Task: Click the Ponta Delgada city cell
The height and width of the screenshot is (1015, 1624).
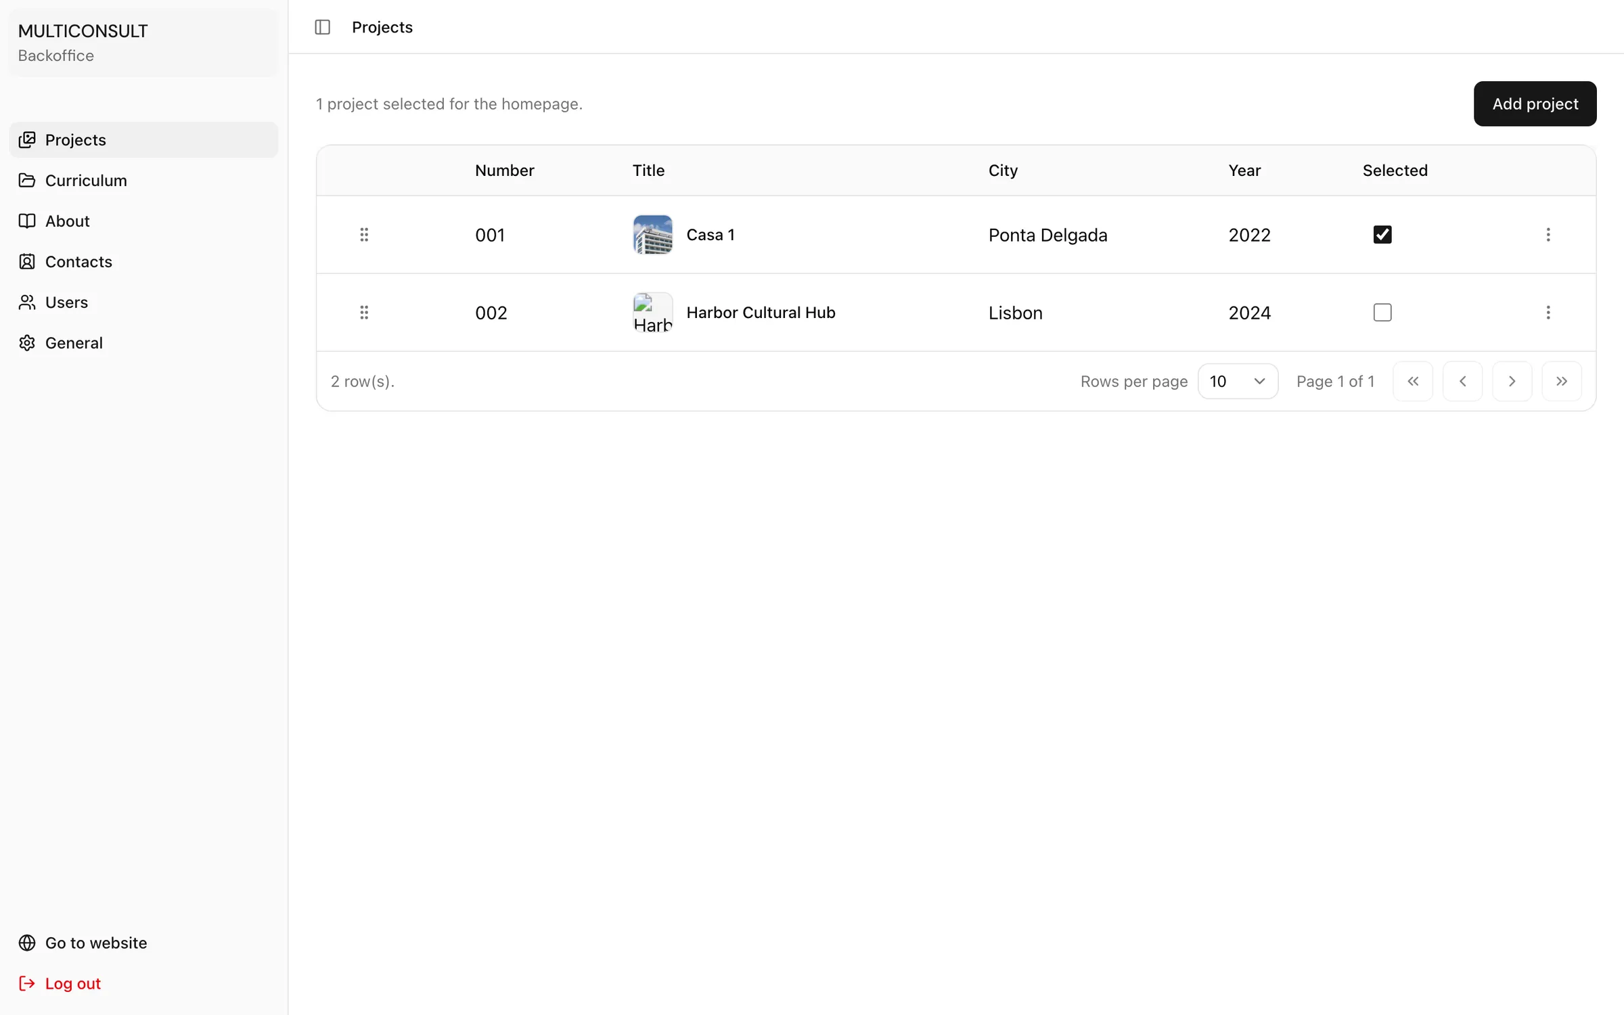Action: click(x=1048, y=235)
